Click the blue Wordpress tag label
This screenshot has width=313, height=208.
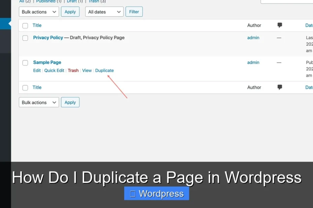point(157,193)
